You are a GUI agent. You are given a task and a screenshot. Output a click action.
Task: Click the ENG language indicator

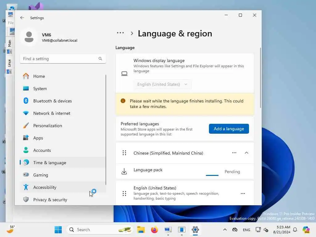(247, 230)
